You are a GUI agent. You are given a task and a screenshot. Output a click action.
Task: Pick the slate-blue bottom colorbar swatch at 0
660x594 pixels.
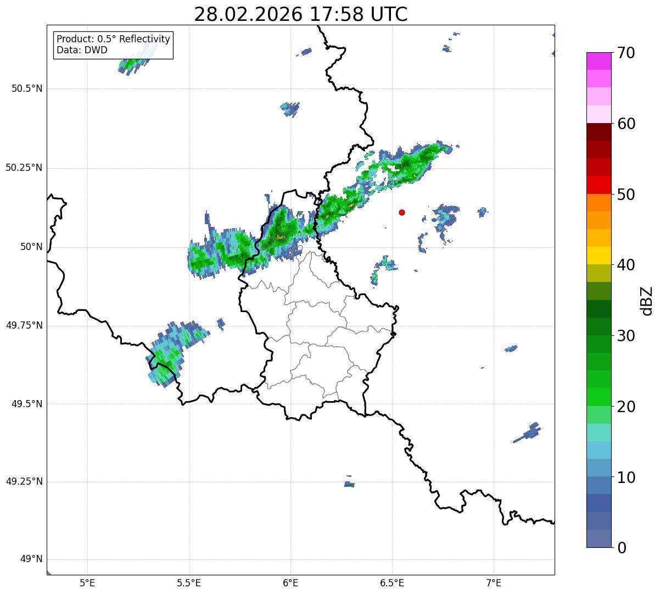[x=599, y=539]
